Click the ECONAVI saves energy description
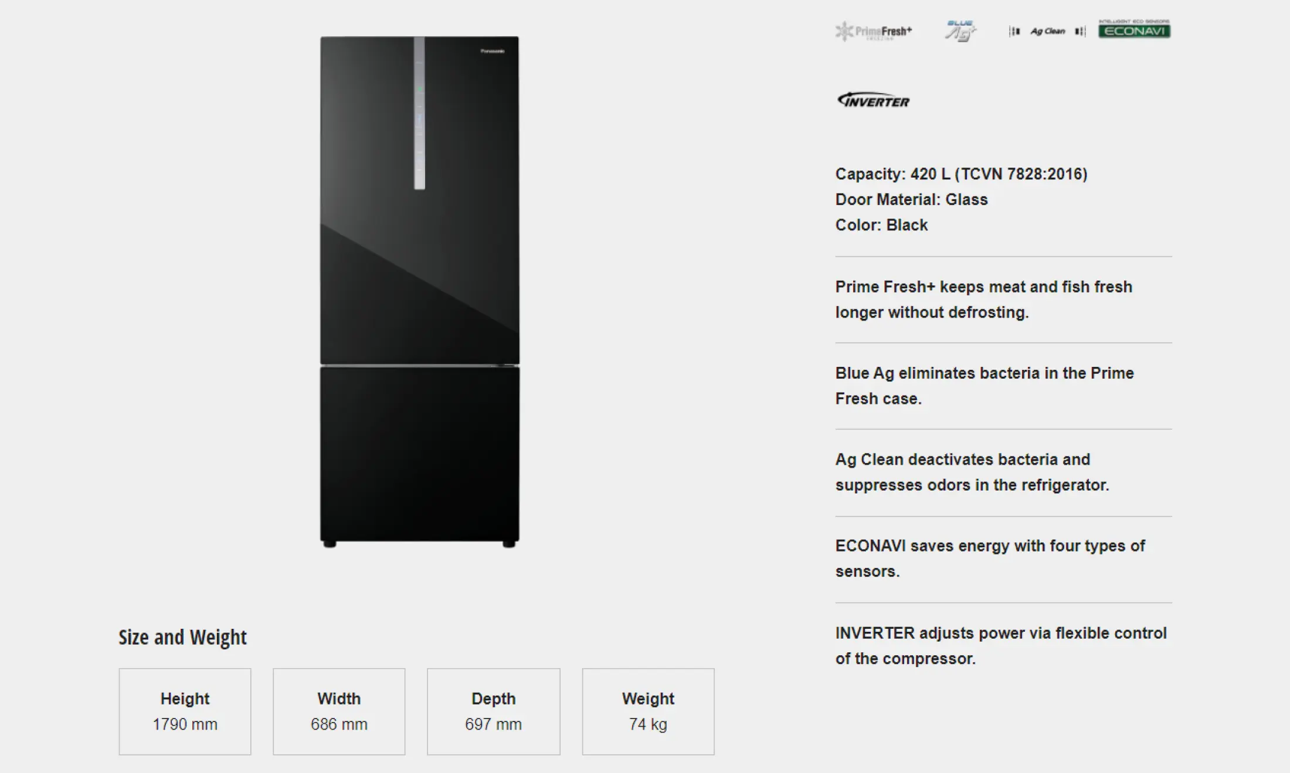This screenshot has width=1290, height=773. pyautogui.click(x=990, y=559)
